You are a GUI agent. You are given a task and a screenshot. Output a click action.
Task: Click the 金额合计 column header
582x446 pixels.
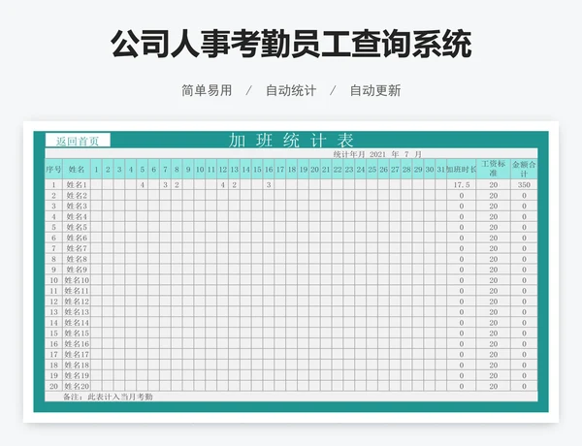(x=524, y=170)
